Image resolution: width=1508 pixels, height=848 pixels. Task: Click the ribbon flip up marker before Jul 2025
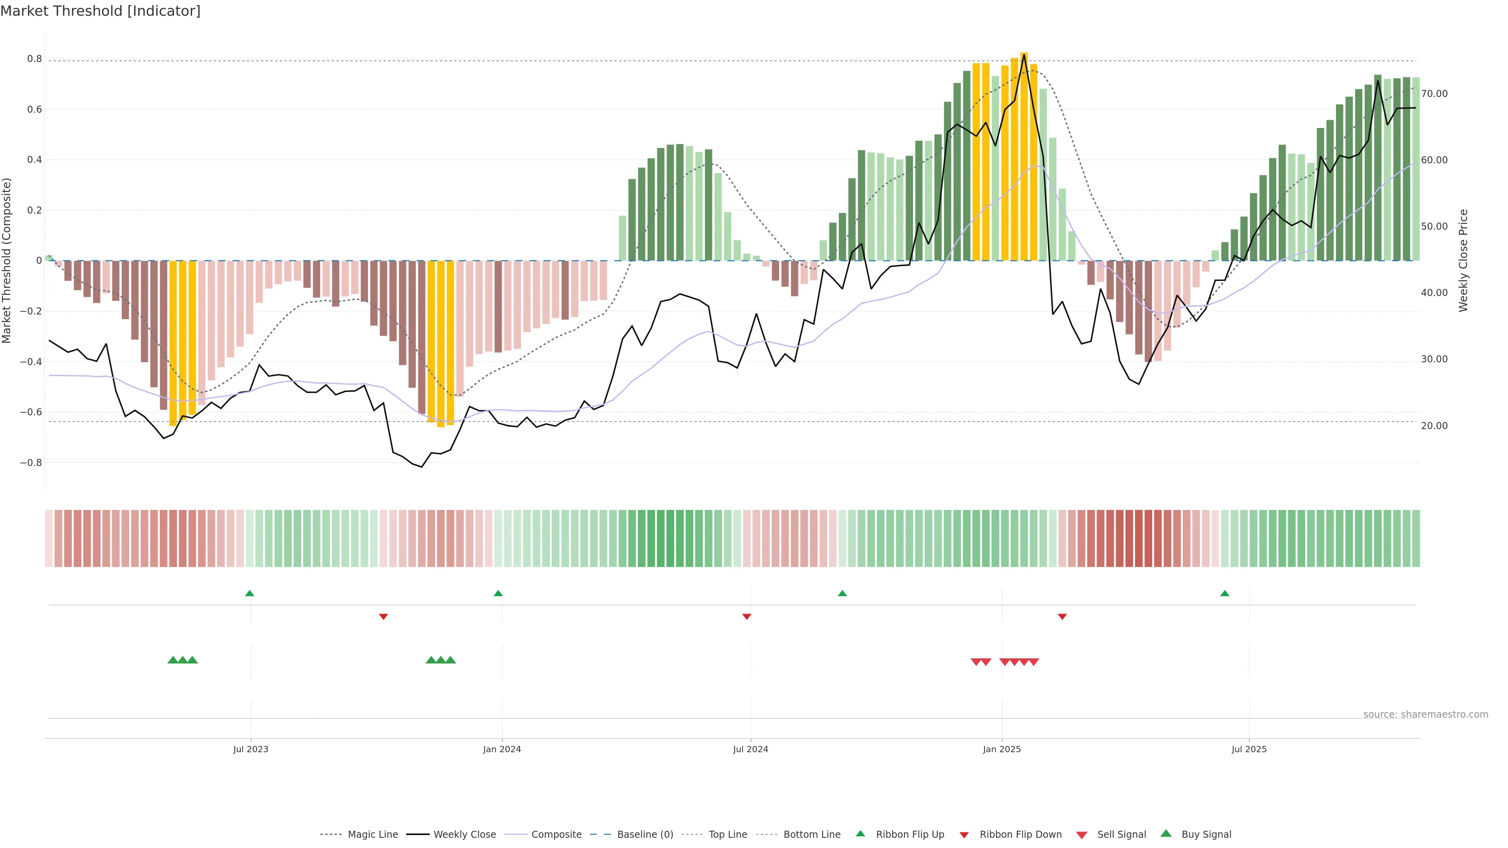coord(1225,594)
